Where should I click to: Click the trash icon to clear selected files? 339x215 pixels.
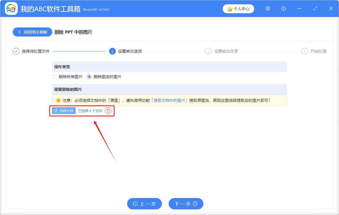pos(108,111)
